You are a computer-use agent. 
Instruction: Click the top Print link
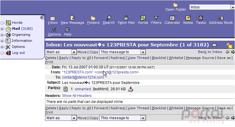tap(49, 62)
